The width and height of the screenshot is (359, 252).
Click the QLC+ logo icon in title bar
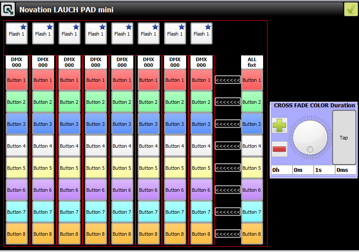click(x=8, y=9)
